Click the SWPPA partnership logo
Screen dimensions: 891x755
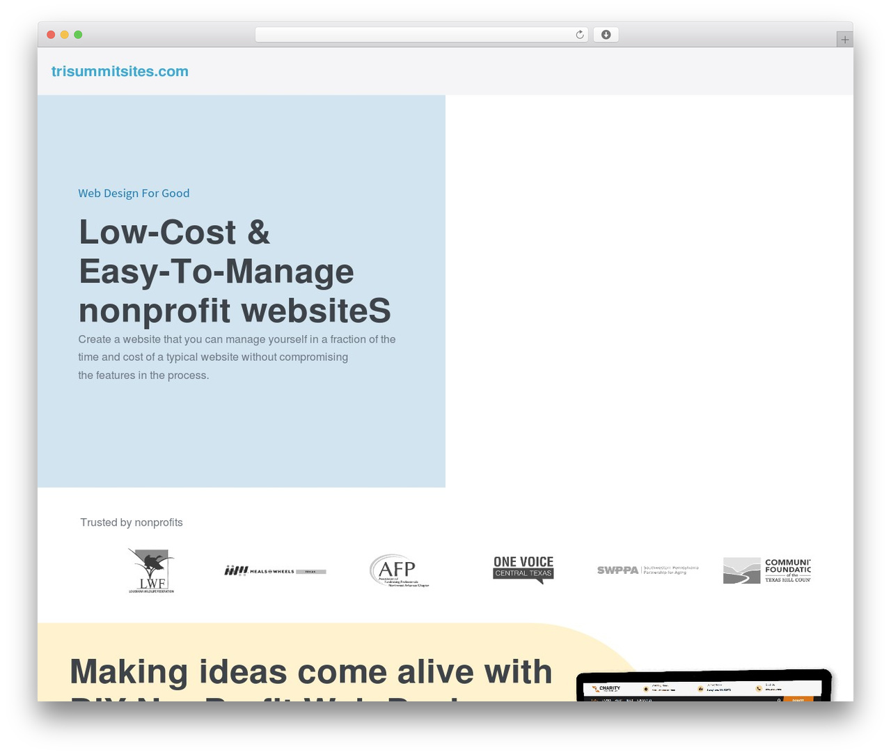pos(647,570)
